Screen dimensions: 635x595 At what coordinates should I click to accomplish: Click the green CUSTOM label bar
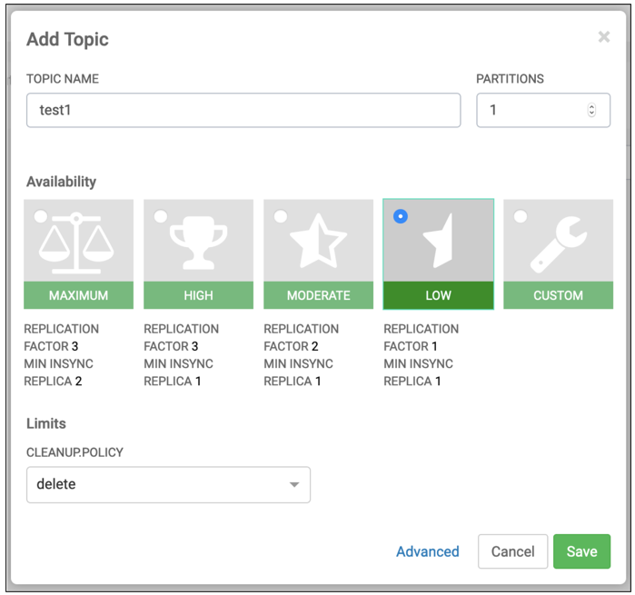tap(558, 295)
